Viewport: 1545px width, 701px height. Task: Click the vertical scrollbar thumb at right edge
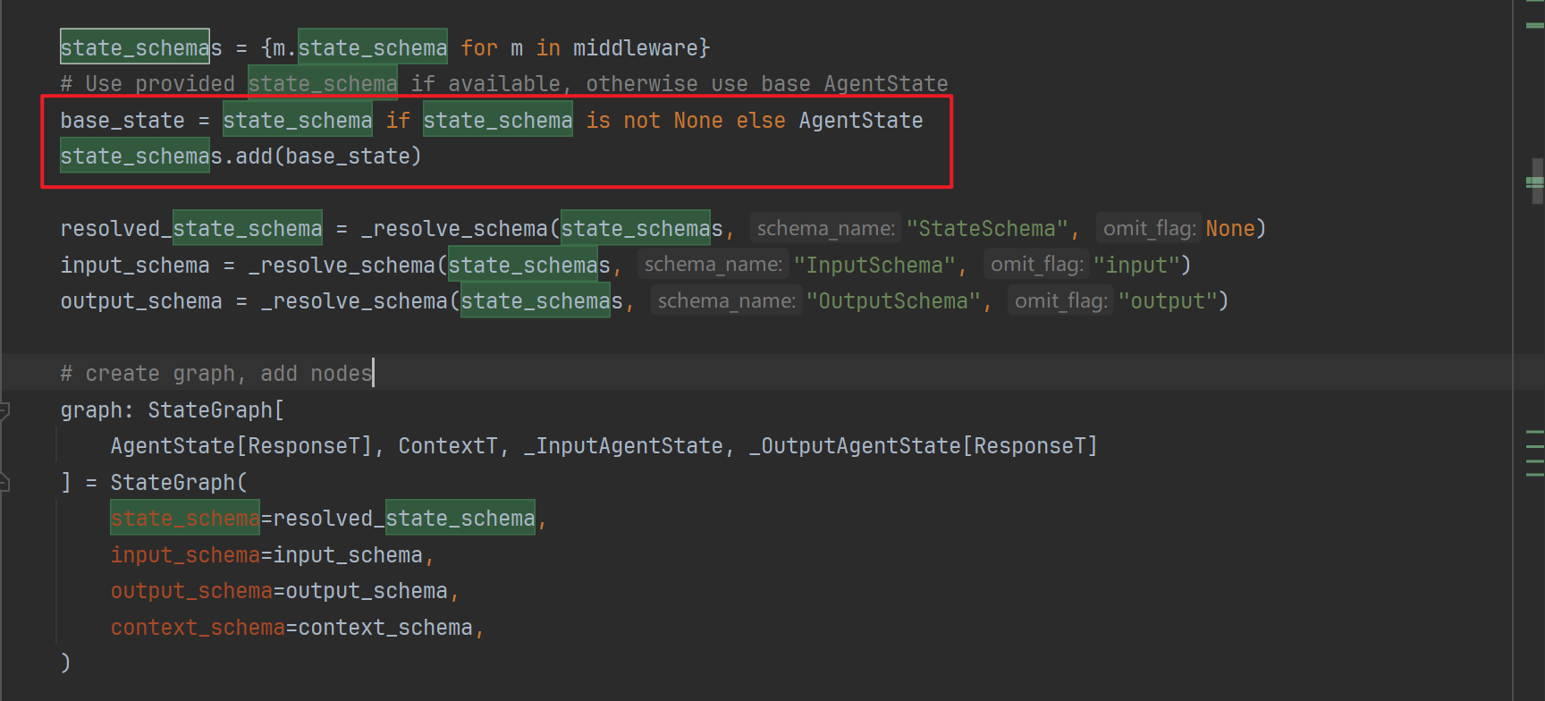pos(1537,182)
